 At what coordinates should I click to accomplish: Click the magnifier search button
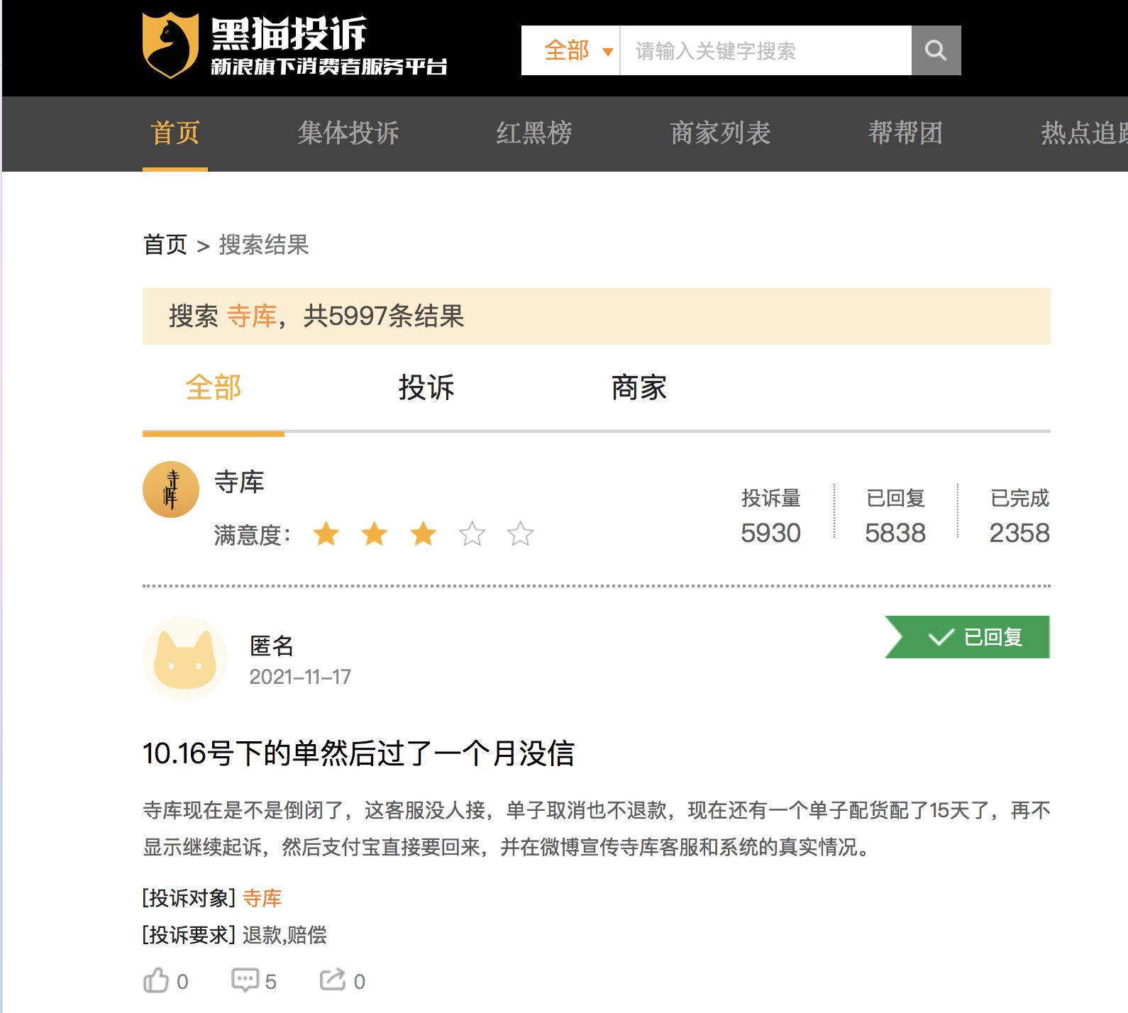936,50
